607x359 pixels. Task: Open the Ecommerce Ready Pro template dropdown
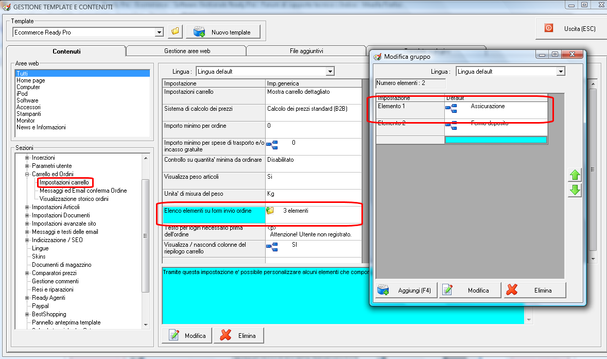tap(159, 32)
